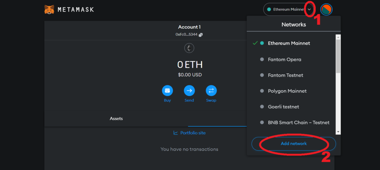Viewport: 380px width, 170px height.
Task: Click the Buy card icon
Action: pos(167,91)
